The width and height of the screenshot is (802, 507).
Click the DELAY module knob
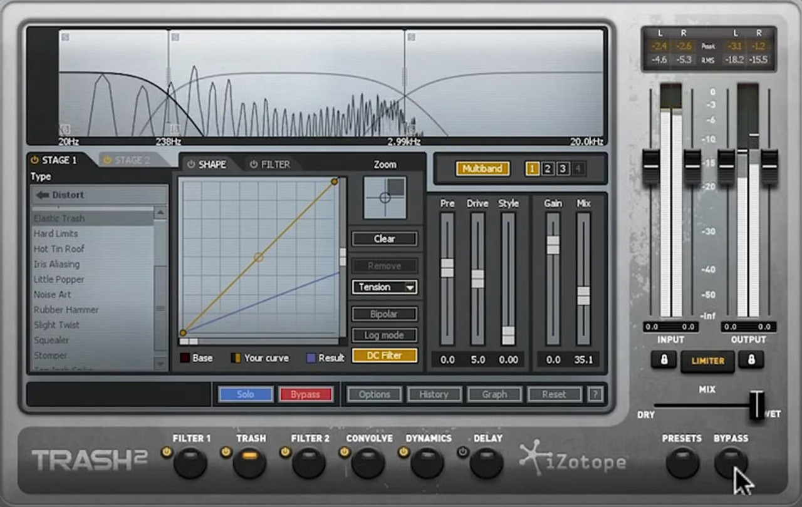pyautogui.click(x=486, y=463)
